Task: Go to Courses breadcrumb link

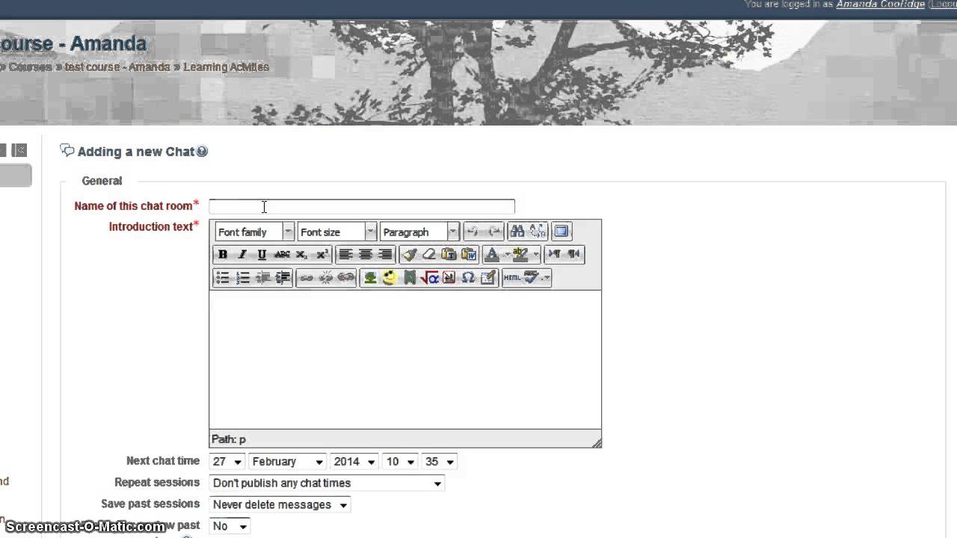Action: click(x=31, y=67)
